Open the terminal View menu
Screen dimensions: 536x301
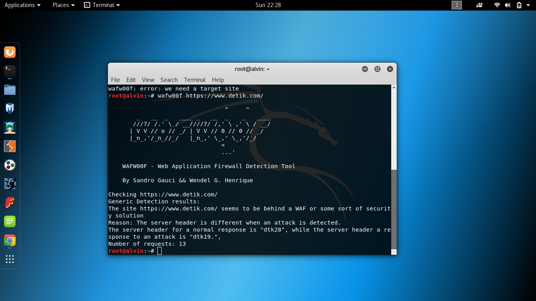pos(148,80)
